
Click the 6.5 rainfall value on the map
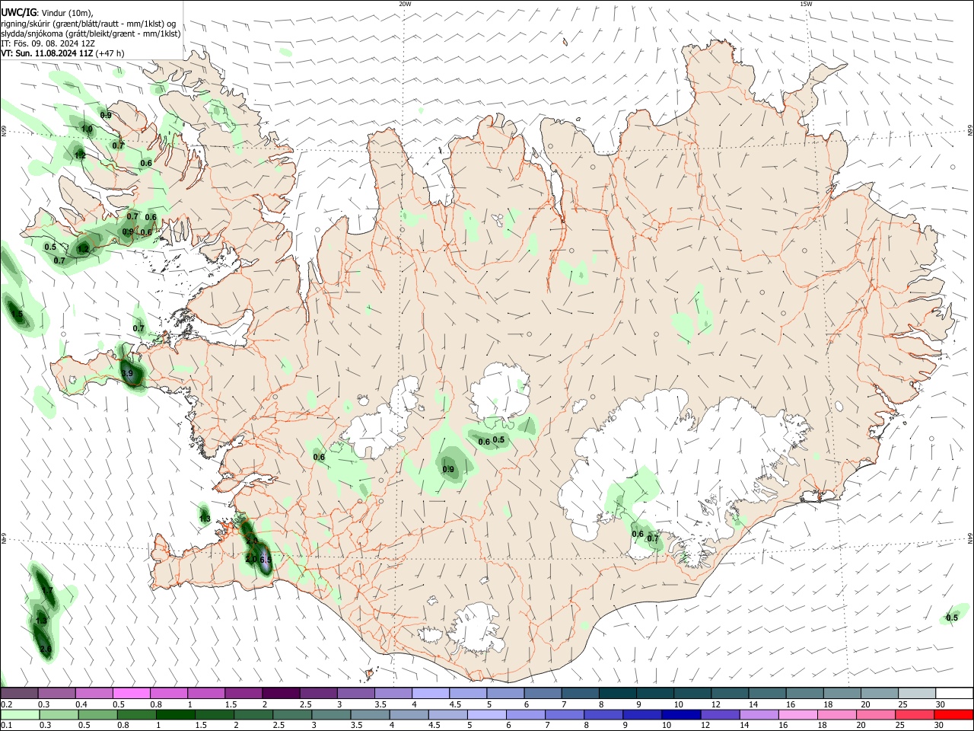(x=266, y=560)
